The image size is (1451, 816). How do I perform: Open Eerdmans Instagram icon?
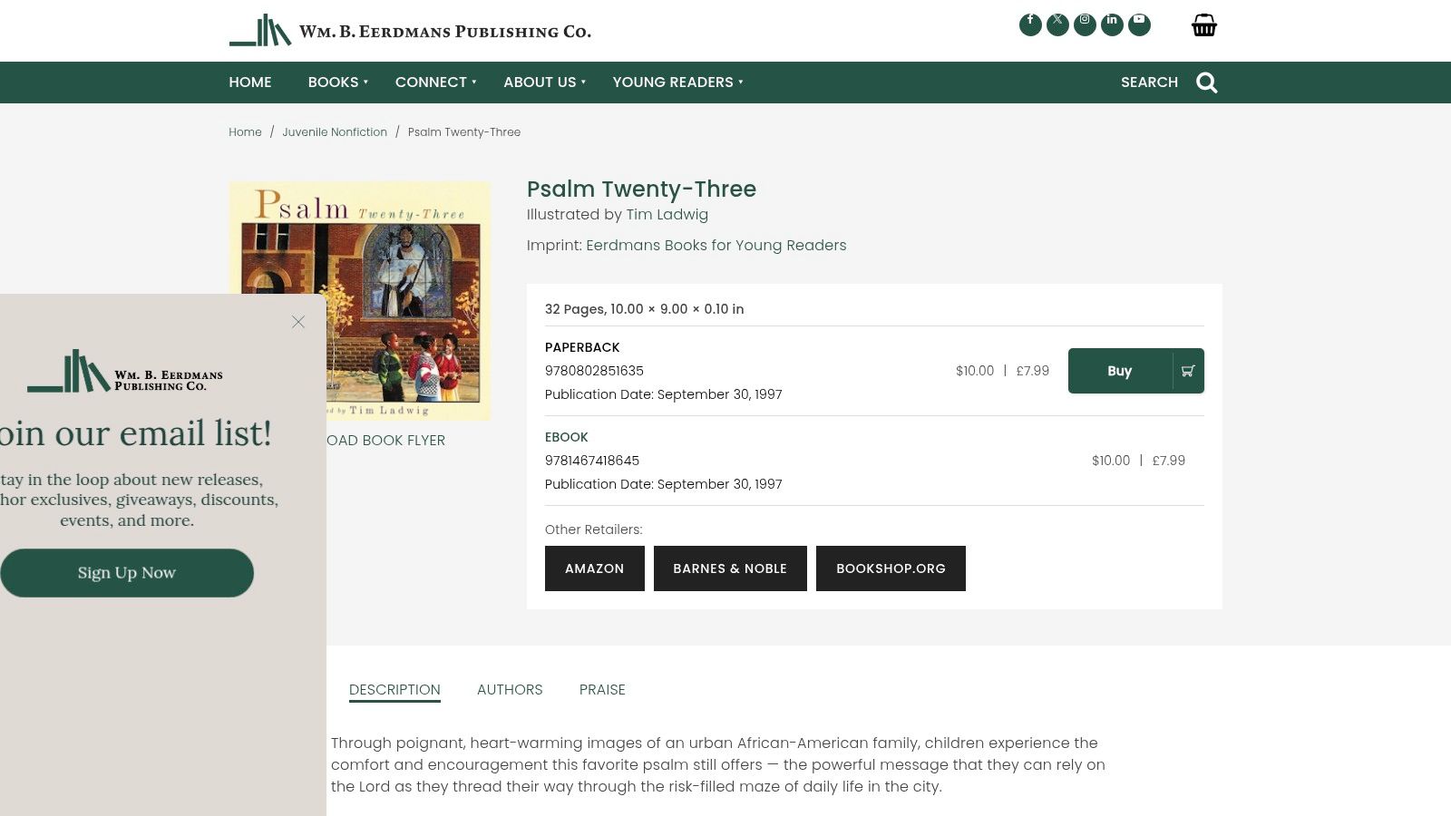tap(1085, 24)
